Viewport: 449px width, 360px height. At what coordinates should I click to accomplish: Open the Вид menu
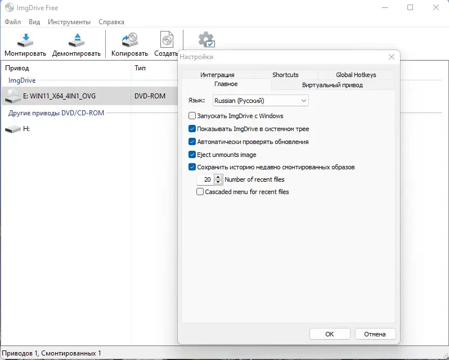point(34,22)
